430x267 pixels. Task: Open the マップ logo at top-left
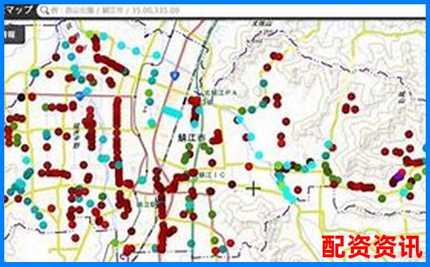(18, 10)
